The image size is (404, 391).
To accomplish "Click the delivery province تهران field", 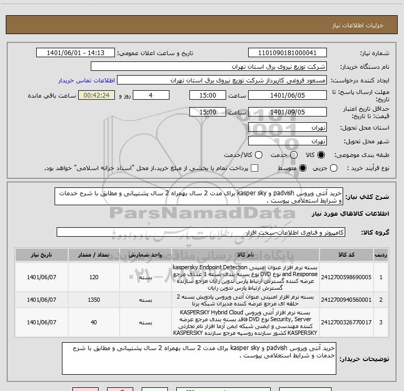I will pos(288,128).
